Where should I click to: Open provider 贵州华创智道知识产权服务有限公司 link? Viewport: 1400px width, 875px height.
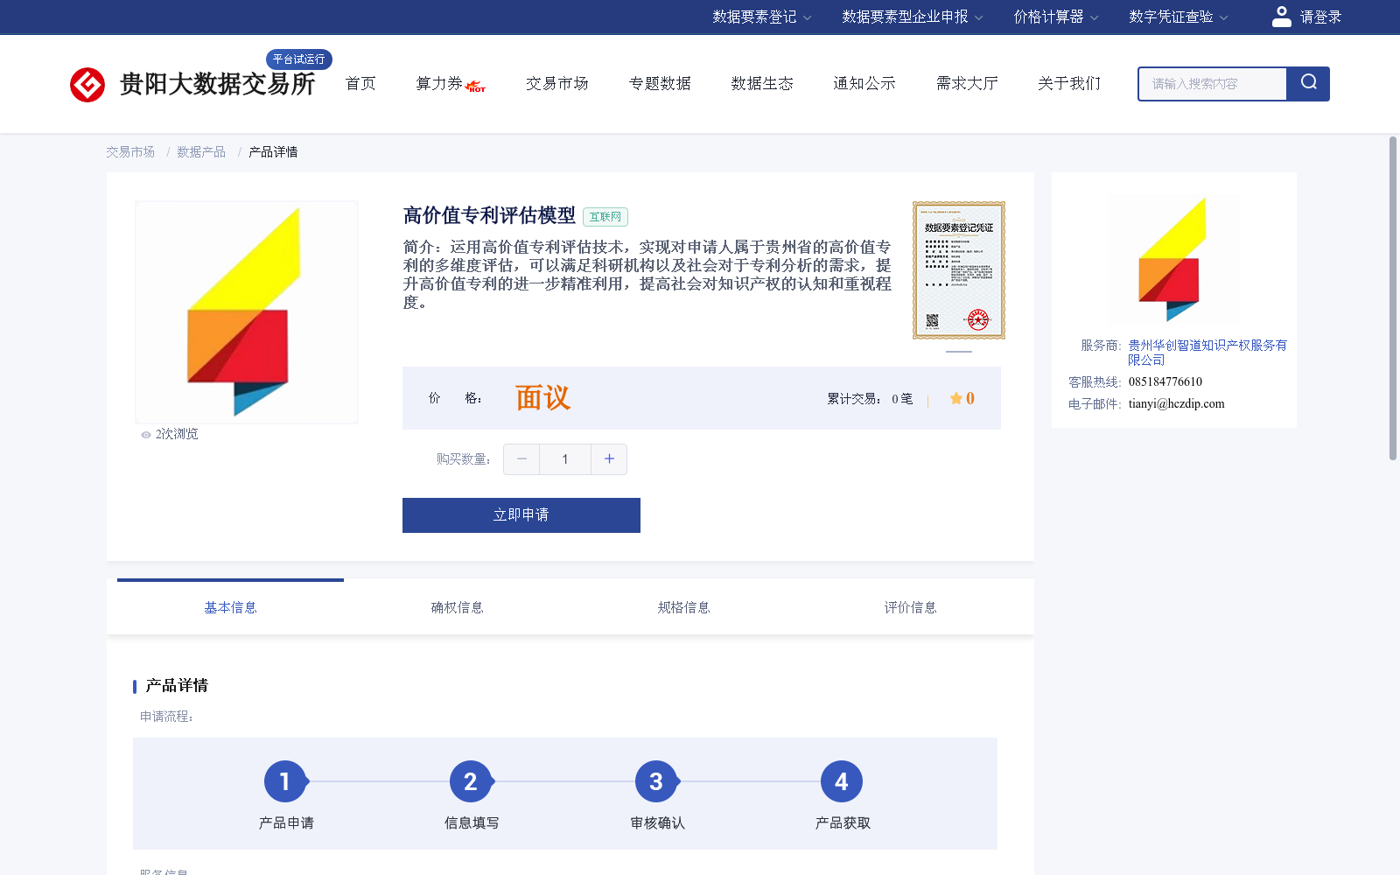(1207, 353)
